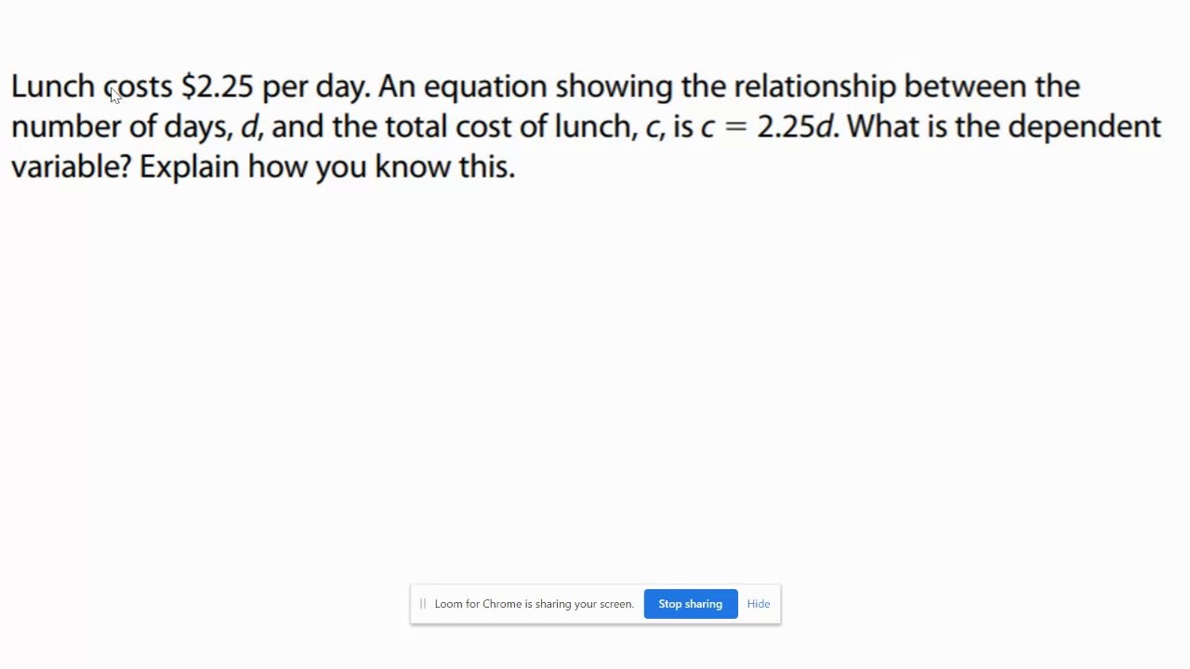
Task: Click the italic d after 'days,'
Action: pyautogui.click(x=248, y=126)
